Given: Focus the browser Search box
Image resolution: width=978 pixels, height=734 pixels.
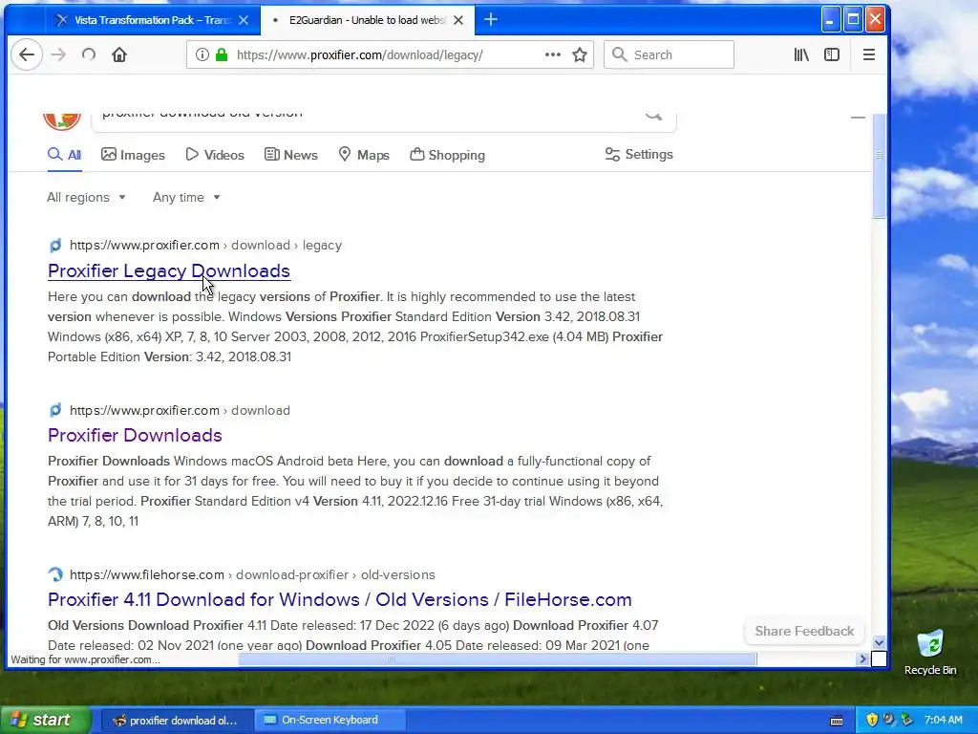Looking at the screenshot, I should point(669,54).
